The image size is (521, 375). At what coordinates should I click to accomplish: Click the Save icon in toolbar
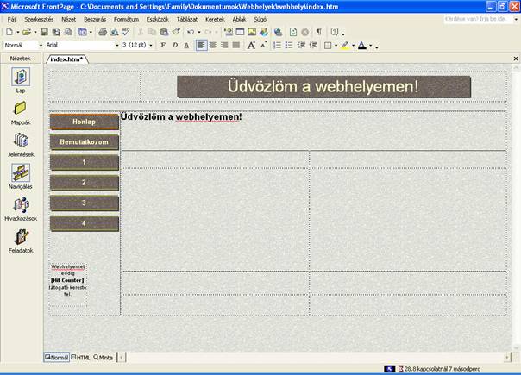pyautogui.click(x=44, y=32)
